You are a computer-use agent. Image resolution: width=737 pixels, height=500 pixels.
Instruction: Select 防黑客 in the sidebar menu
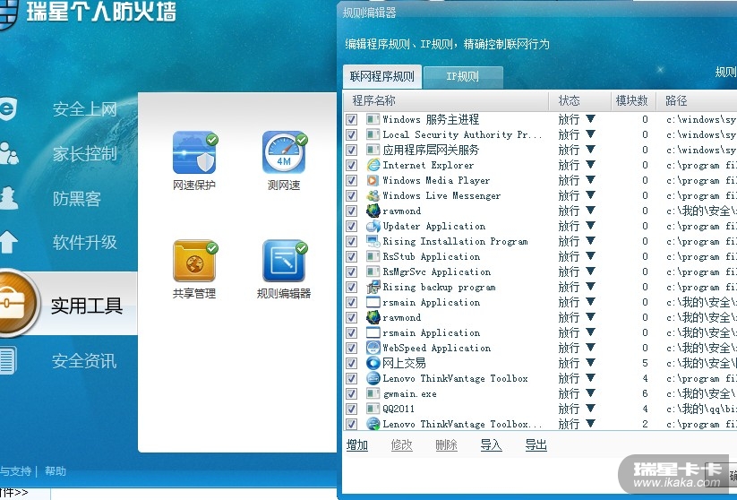coord(77,199)
